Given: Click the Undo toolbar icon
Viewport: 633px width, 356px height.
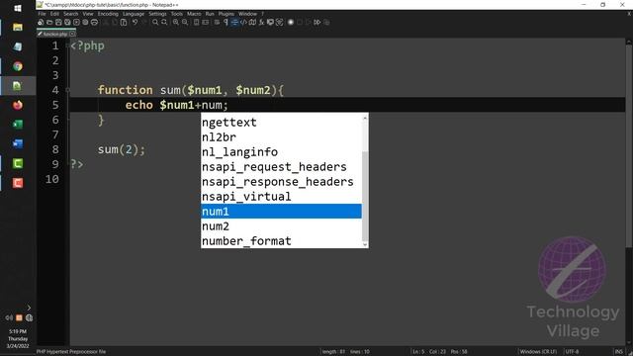Looking at the screenshot, I should (x=135, y=22).
